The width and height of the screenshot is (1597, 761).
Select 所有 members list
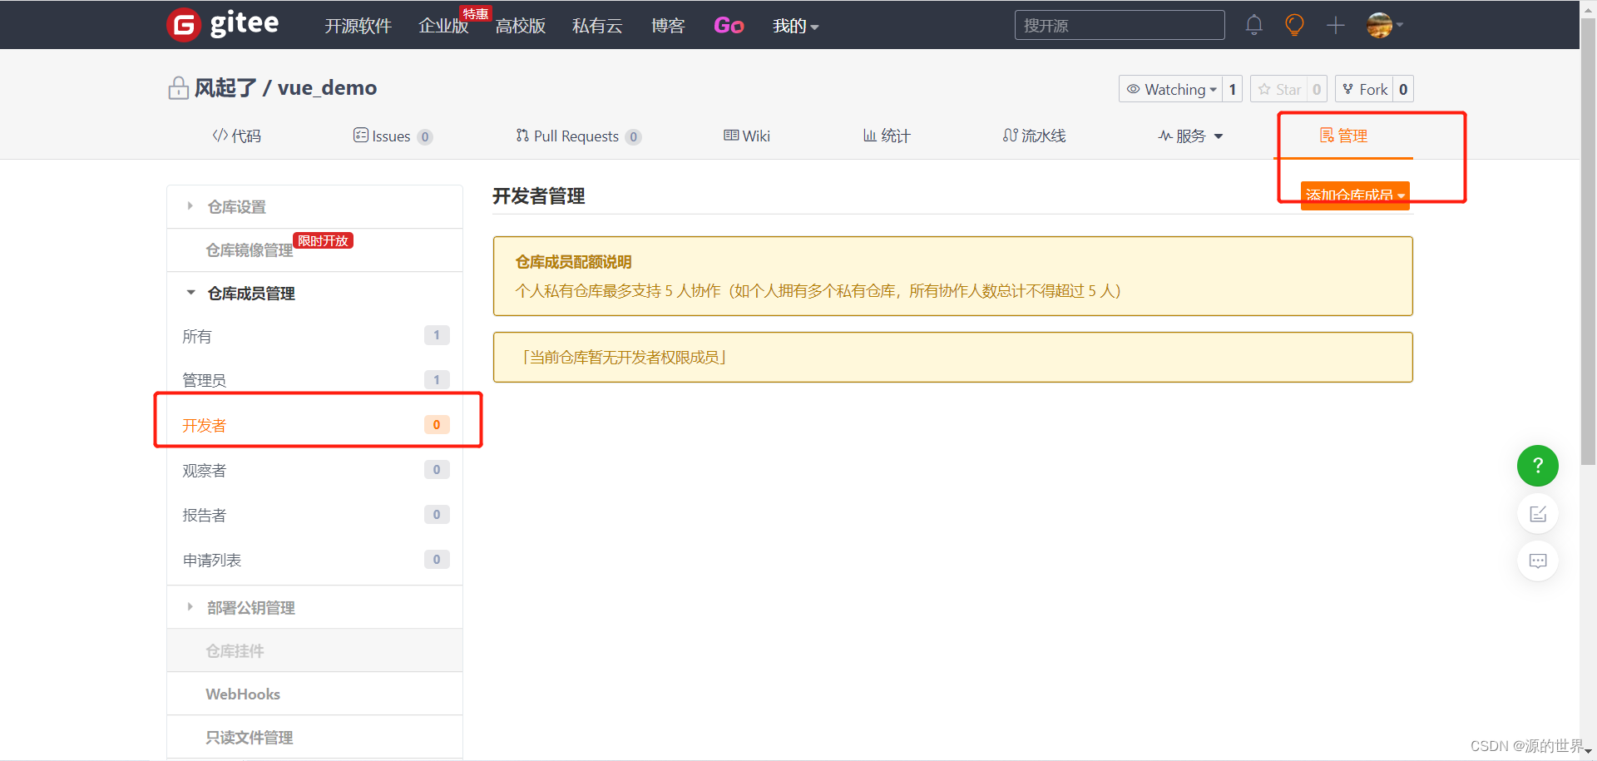pos(314,336)
